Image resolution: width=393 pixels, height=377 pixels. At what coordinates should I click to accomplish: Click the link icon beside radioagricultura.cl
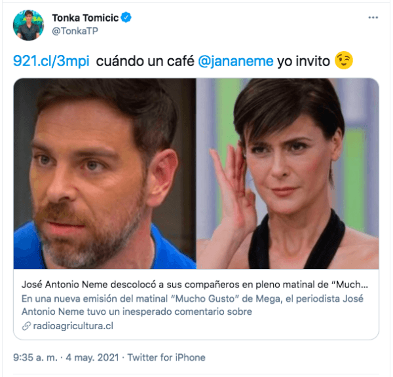(x=26, y=326)
